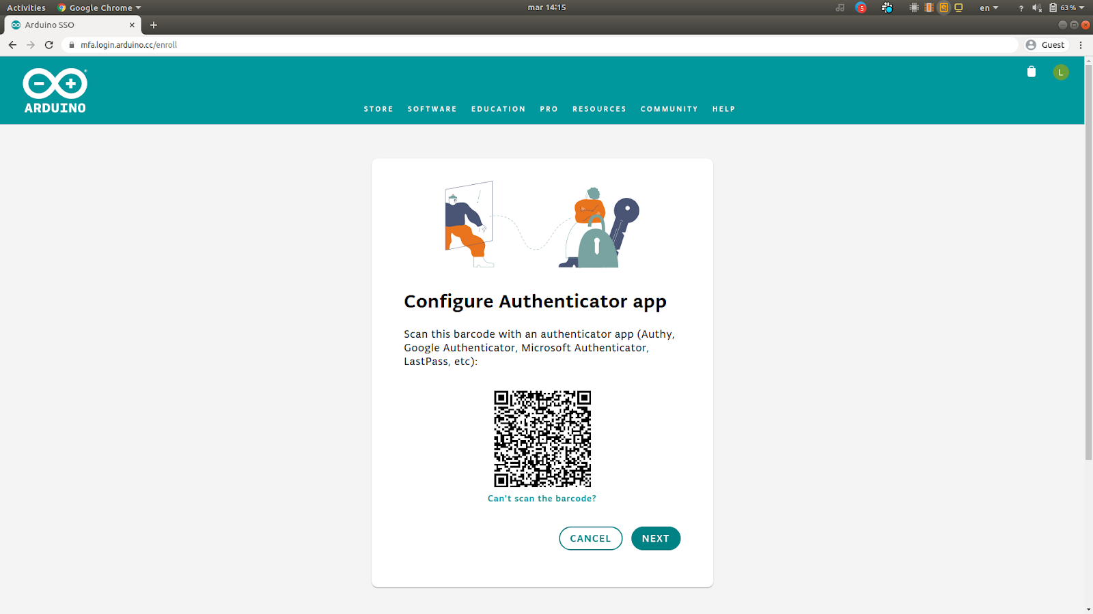
Task: Click the address bar URL field
Action: tap(540, 45)
